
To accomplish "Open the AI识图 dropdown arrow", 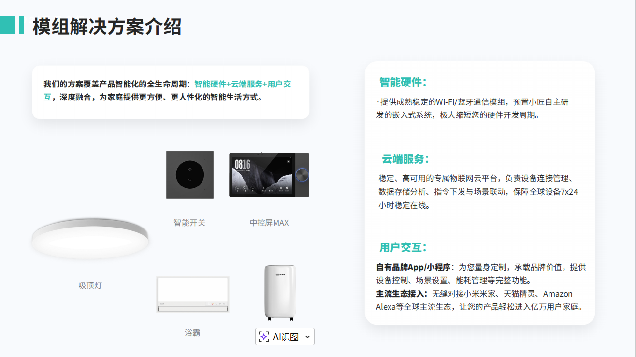I will (307, 337).
